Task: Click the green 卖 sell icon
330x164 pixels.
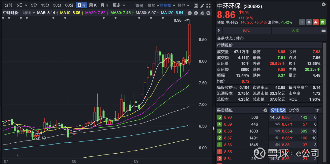Action: tap(323, 22)
